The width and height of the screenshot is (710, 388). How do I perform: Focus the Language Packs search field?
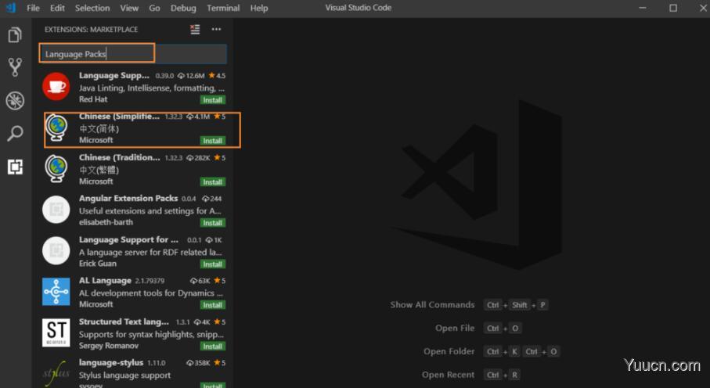[x=133, y=54]
